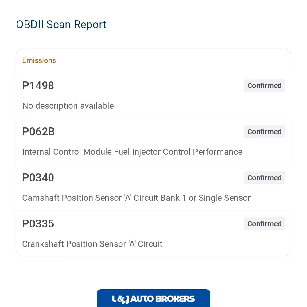Click the ampersand in the L&J logo
The image size is (307, 307).
pyautogui.click(x=121, y=300)
